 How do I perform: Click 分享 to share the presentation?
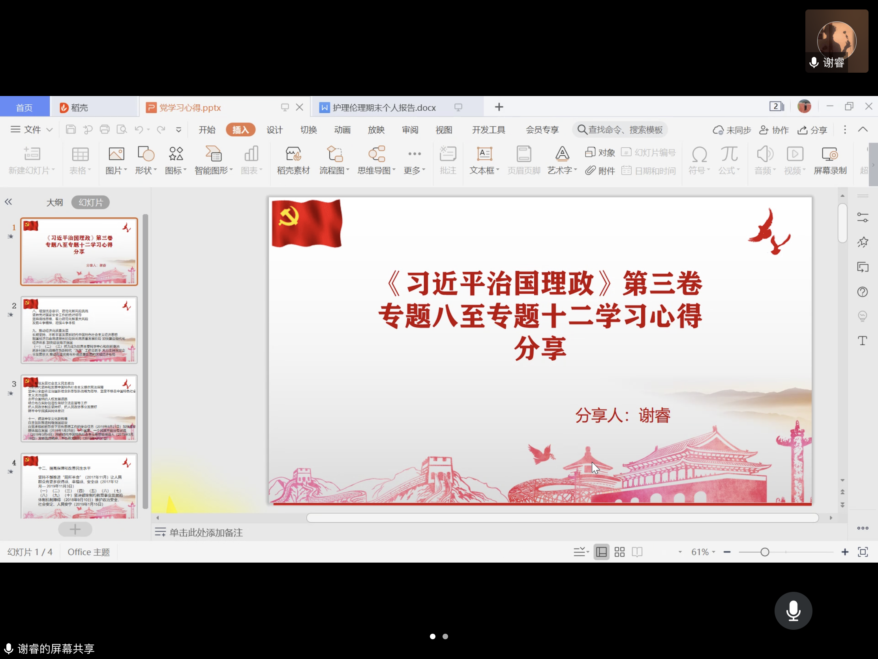(812, 130)
